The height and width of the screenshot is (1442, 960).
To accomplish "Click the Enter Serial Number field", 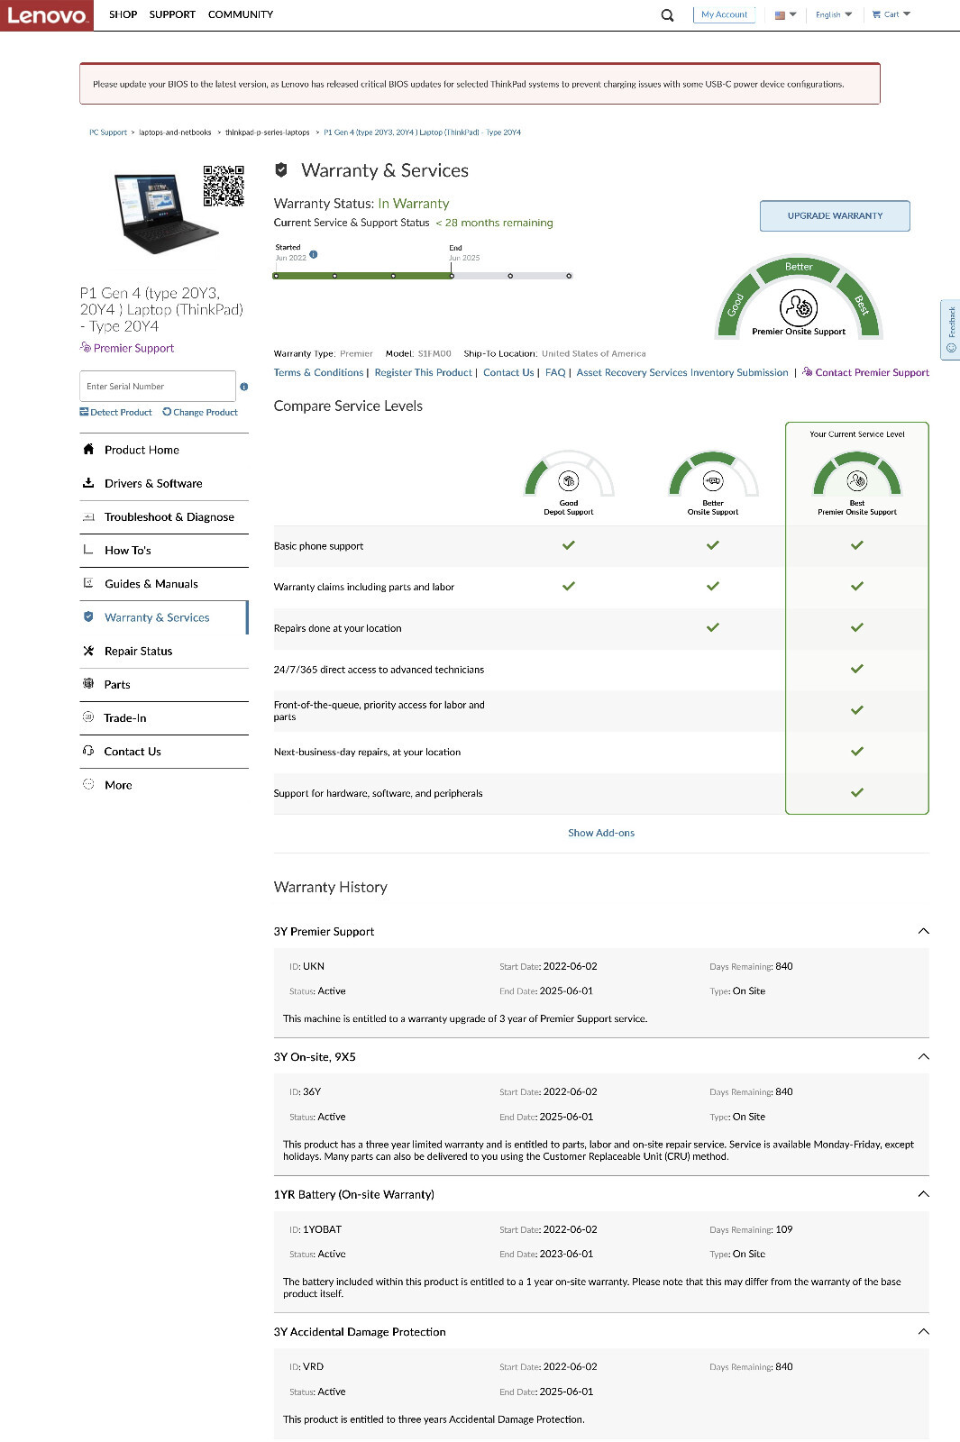I will click(158, 386).
